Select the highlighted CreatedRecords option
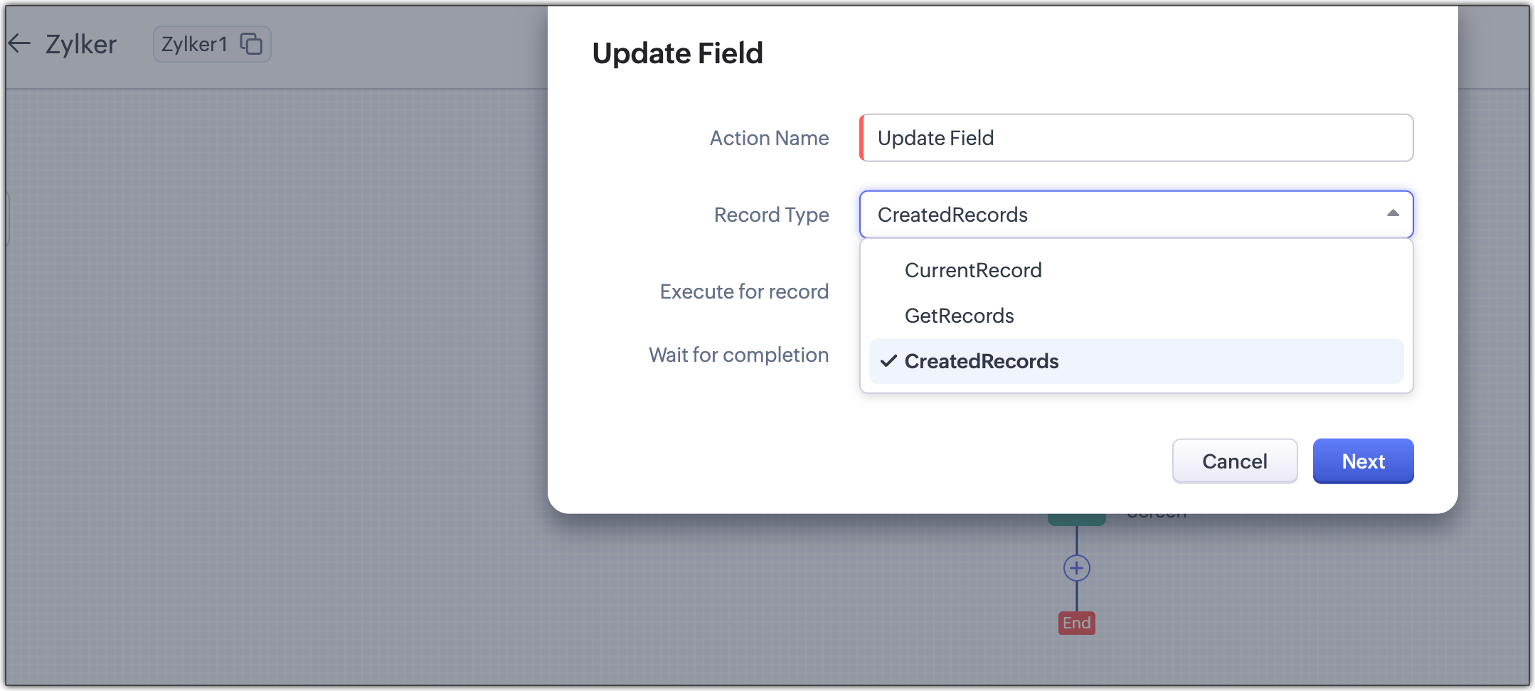 982,361
